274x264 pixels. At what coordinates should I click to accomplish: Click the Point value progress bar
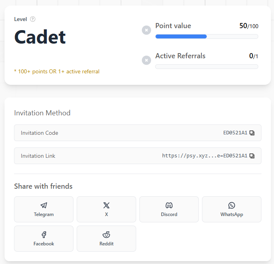tap(207, 36)
